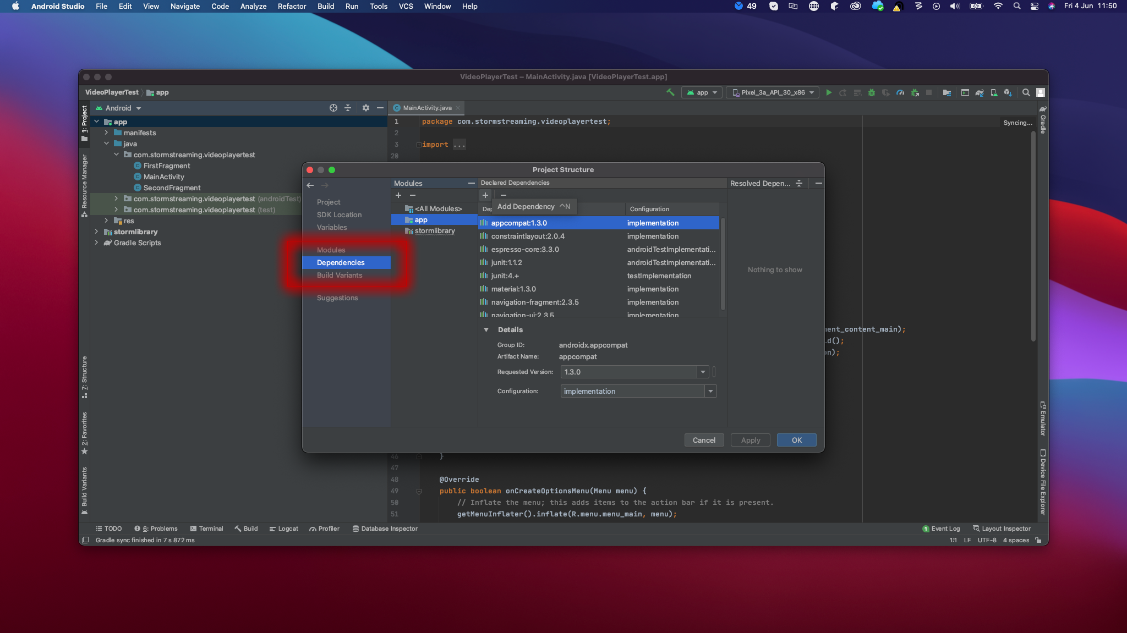Click Run Anything toolbar icon
This screenshot has height=633, width=1127.
point(965,92)
